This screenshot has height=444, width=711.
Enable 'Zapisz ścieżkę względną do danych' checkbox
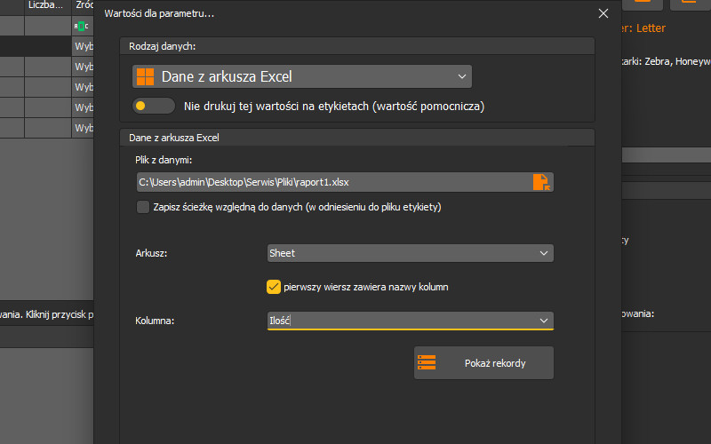coord(143,208)
